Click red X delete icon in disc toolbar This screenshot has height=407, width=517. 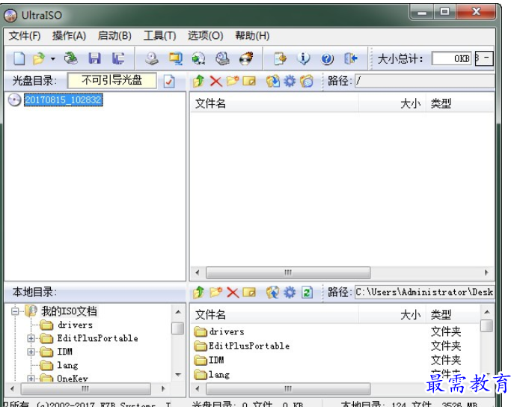pyautogui.click(x=216, y=81)
